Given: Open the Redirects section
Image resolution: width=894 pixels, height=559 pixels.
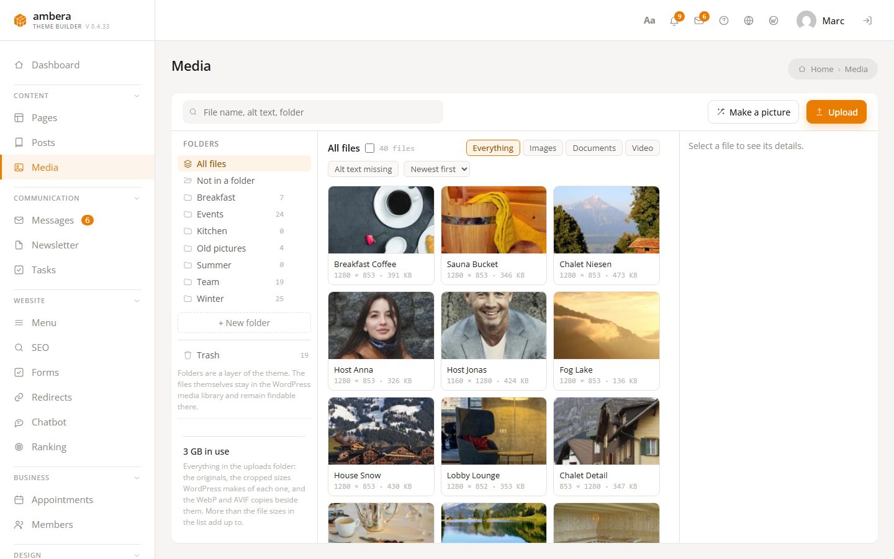Looking at the screenshot, I should 77,397.
